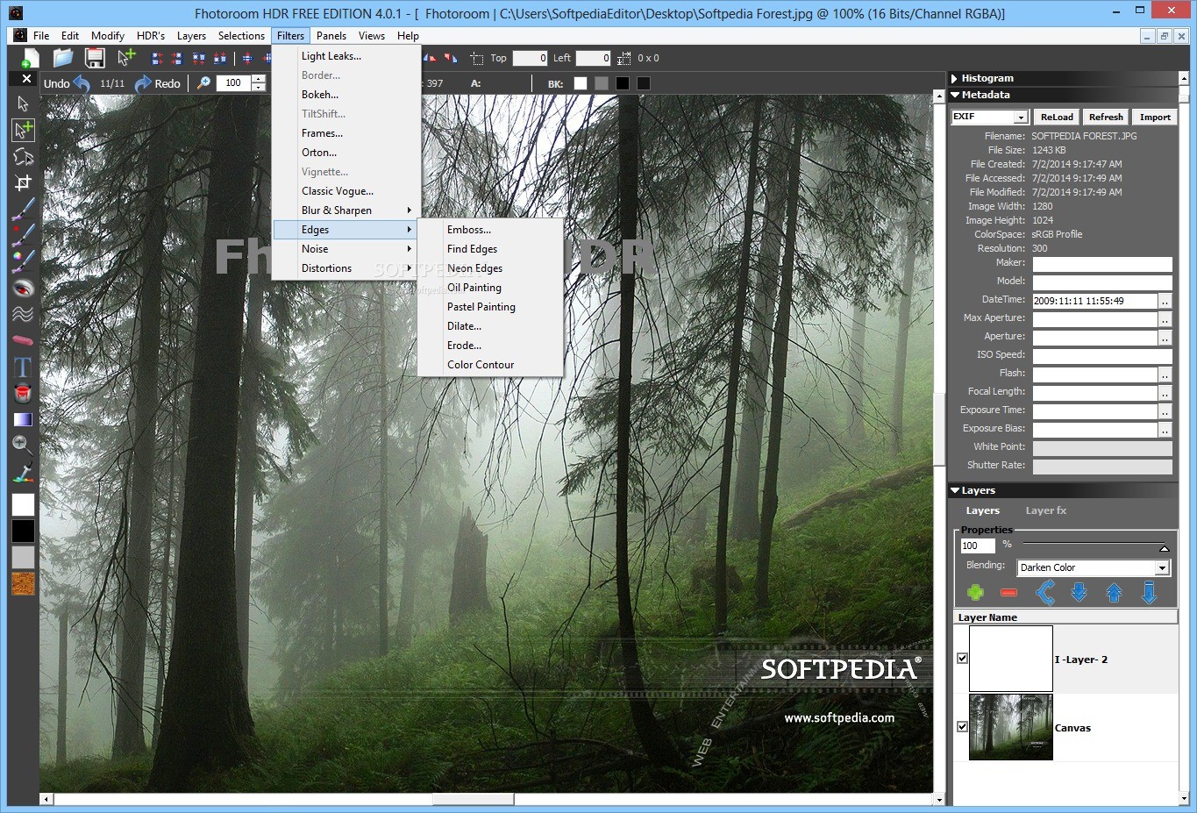The width and height of the screenshot is (1197, 813).
Task: Undo the last action
Action: [67, 83]
